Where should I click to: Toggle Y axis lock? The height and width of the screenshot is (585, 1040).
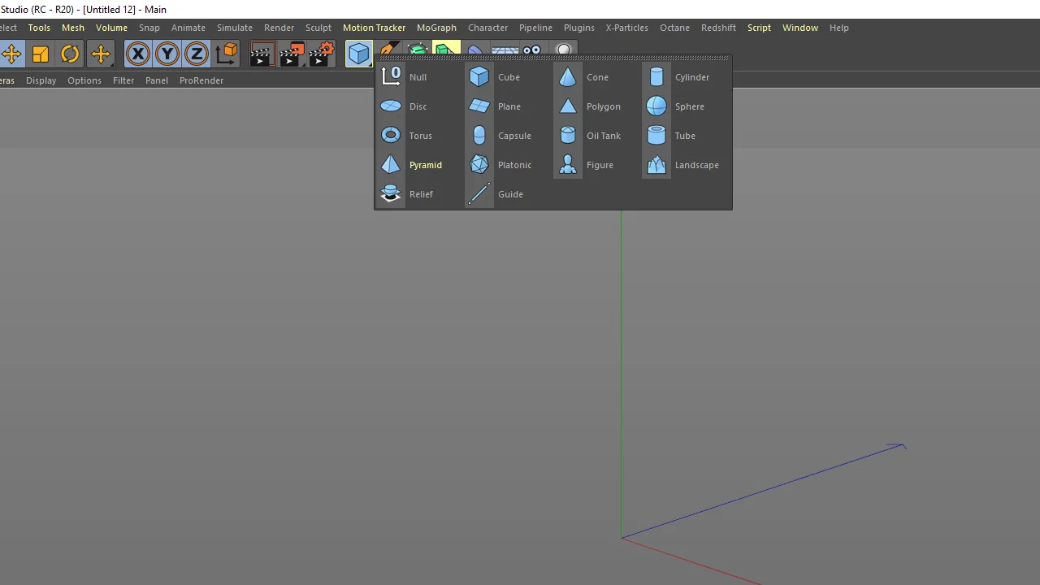click(167, 54)
